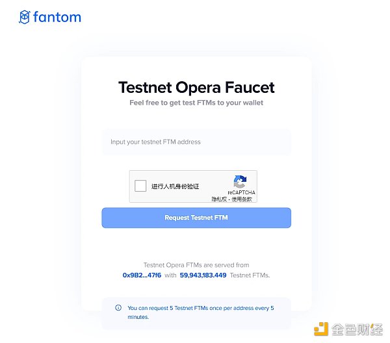This screenshot has height=343, width=390.
Task: Click the info icon in the notice
Action: tap(118, 308)
